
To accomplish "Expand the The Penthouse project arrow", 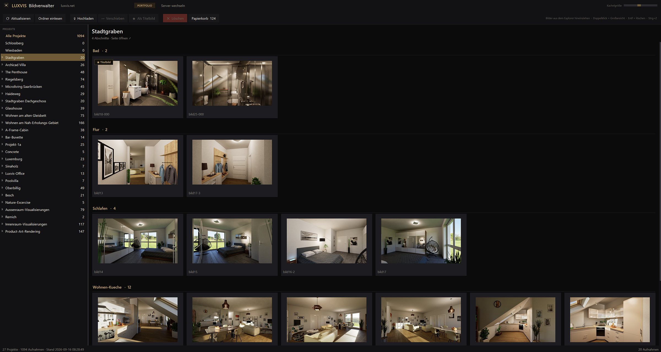I will point(2,72).
